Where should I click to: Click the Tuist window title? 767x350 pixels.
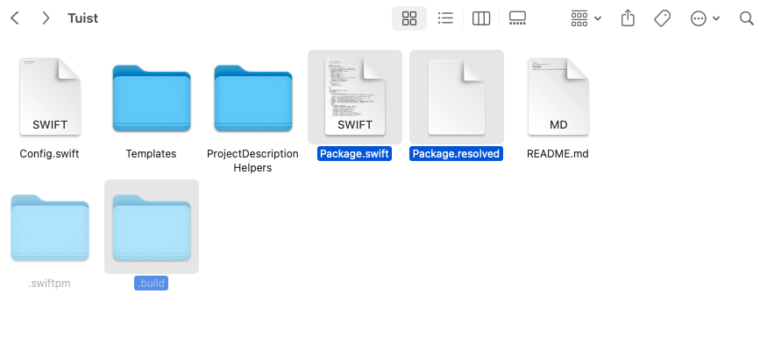tap(82, 18)
